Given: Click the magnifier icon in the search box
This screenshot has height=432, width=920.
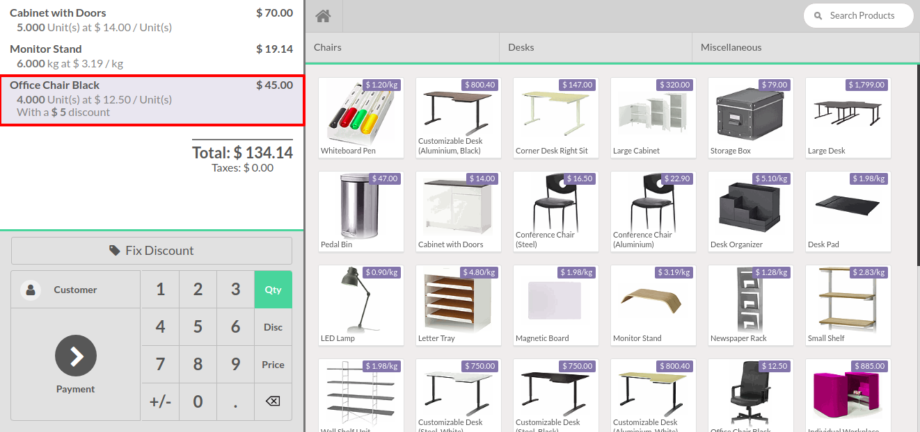Looking at the screenshot, I should (x=818, y=15).
